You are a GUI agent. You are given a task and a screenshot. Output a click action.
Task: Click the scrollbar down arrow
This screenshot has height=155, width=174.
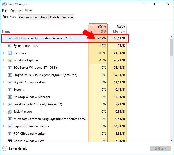(x=171, y=140)
